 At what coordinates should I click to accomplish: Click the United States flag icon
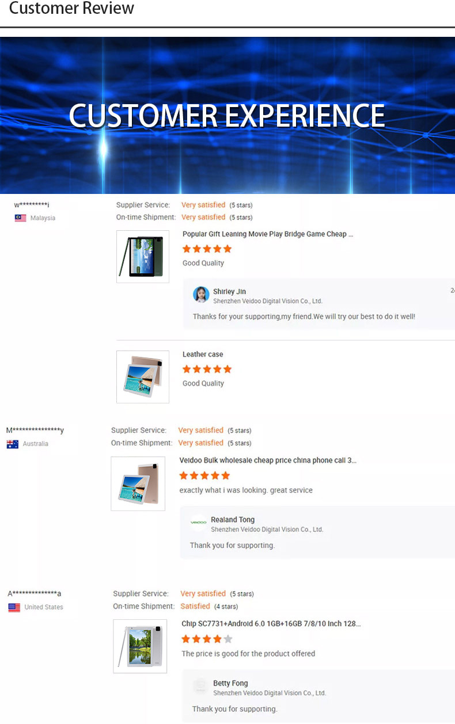(14, 607)
